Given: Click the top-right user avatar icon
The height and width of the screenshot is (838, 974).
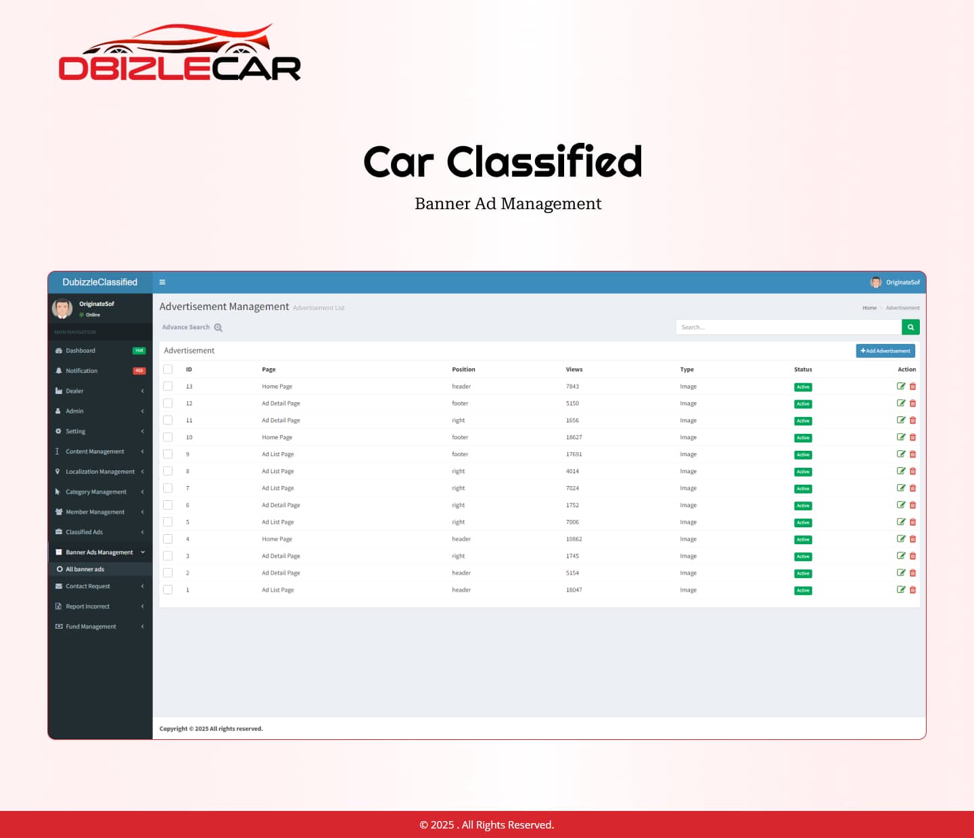Looking at the screenshot, I should coord(876,282).
